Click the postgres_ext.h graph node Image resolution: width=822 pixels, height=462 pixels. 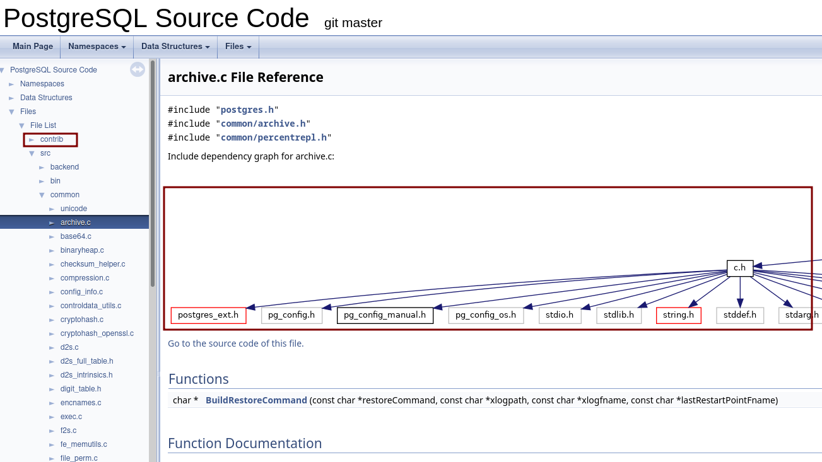208,315
